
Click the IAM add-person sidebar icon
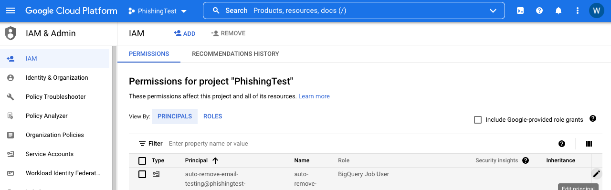[x=11, y=59]
